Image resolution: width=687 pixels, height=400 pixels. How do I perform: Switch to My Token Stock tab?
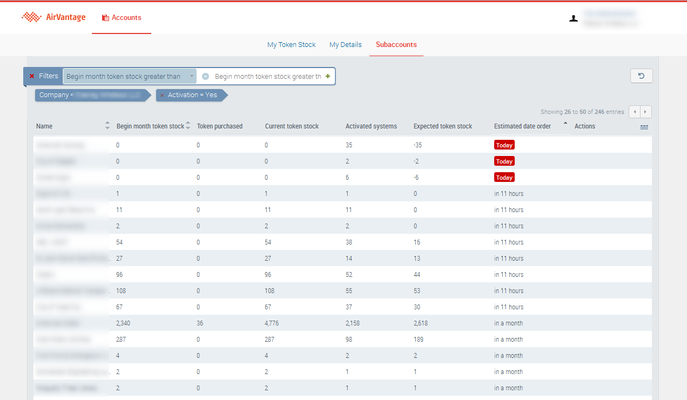click(x=291, y=45)
